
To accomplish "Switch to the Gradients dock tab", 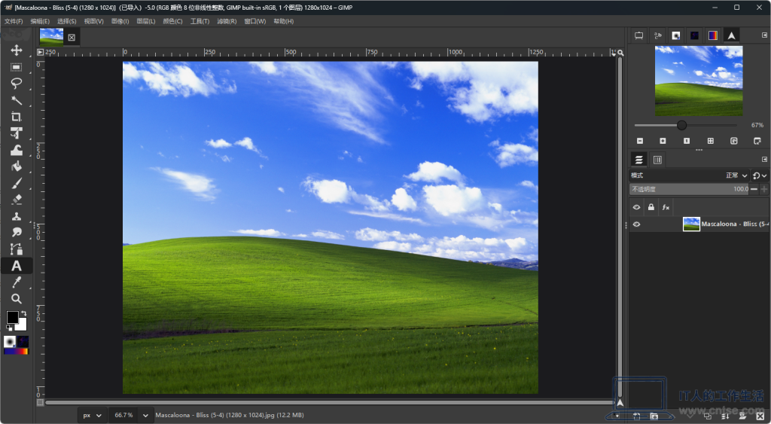I will coord(712,35).
